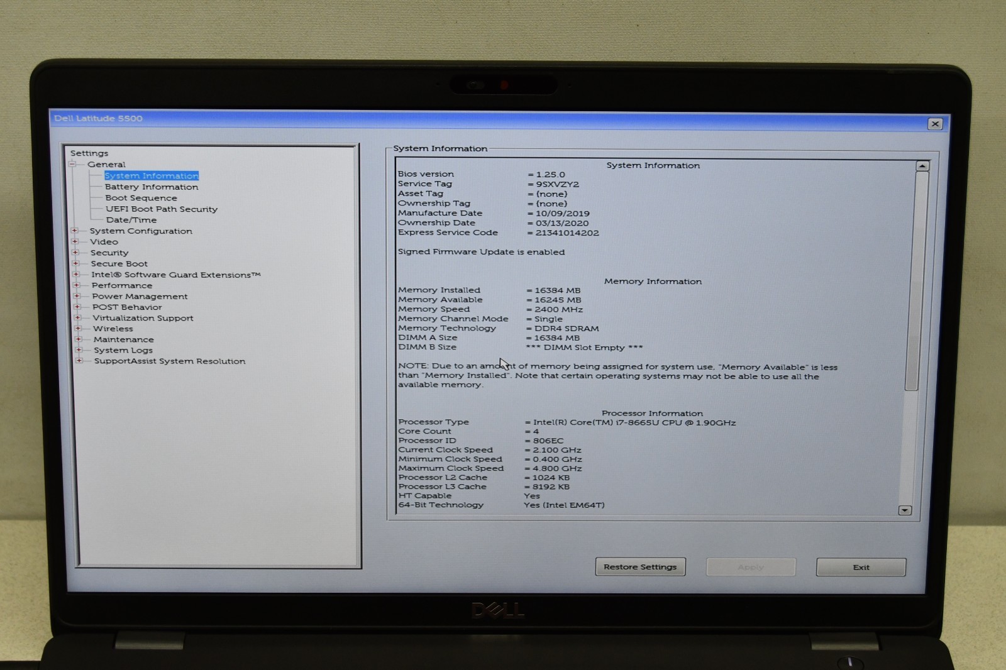
Task: Select POST Behavior label
Action: [x=127, y=307]
